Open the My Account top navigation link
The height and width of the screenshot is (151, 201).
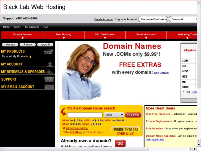(32, 27)
